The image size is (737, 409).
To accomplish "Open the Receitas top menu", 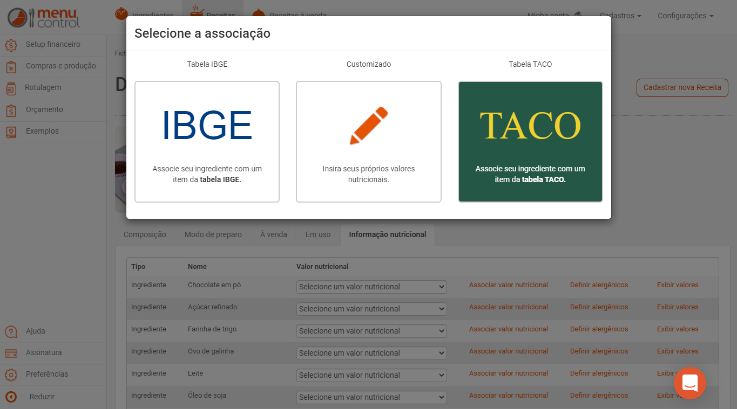I will coord(213,15).
